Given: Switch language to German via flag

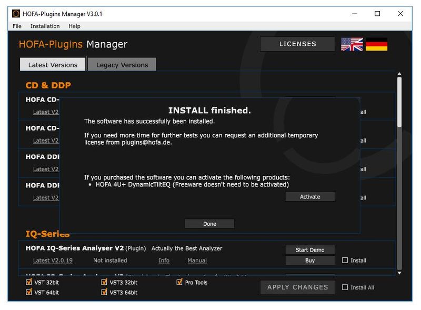Looking at the screenshot, I should tap(376, 44).
